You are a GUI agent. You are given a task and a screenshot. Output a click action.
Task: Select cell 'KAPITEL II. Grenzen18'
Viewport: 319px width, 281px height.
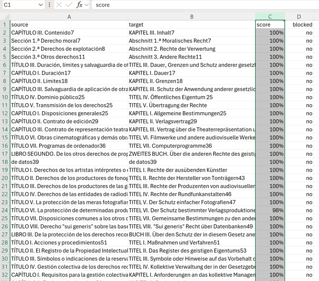[x=192, y=81]
